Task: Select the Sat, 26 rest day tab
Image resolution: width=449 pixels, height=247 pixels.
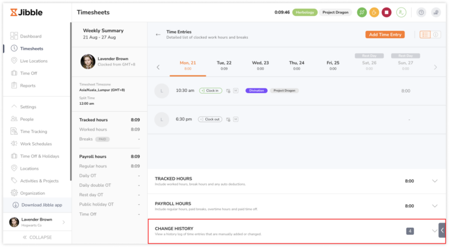Action: coord(369,63)
